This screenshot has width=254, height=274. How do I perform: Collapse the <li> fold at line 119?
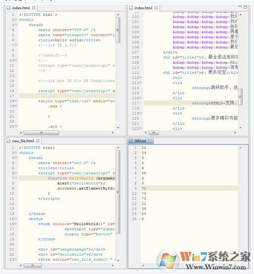tap(141, 113)
